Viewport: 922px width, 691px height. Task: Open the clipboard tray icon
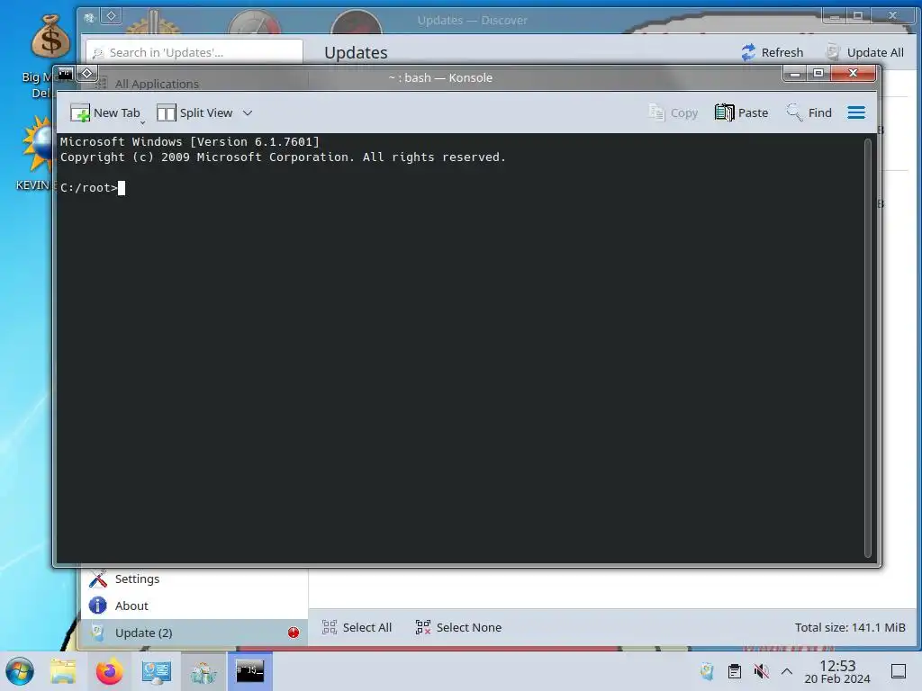[x=735, y=671]
